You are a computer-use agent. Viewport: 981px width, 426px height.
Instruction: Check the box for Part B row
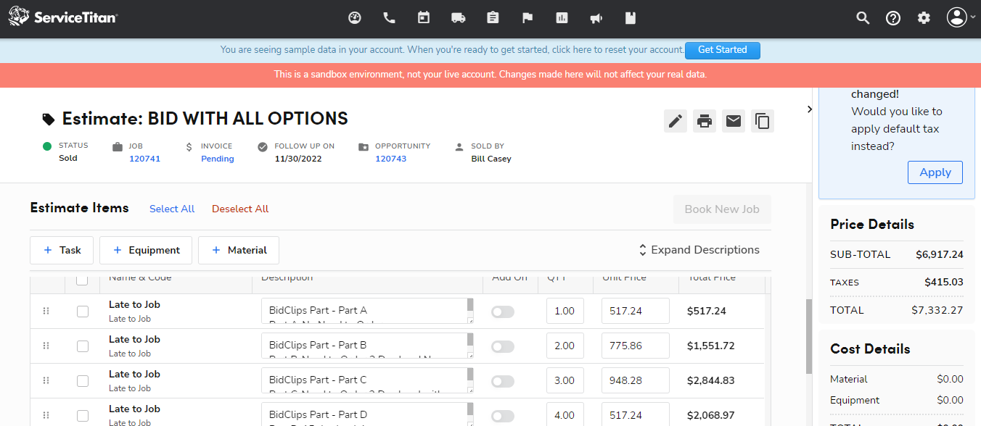pyautogui.click(x=83, y=346)
